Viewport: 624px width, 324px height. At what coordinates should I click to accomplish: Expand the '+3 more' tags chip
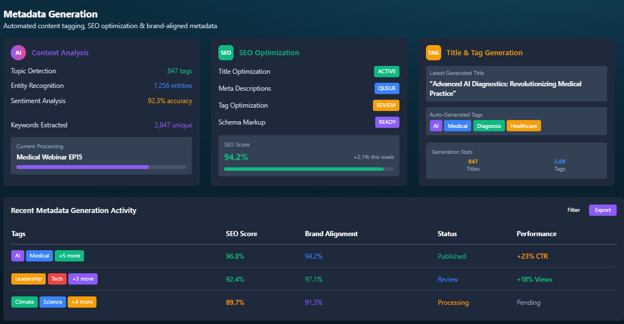[x=83, y=279]
